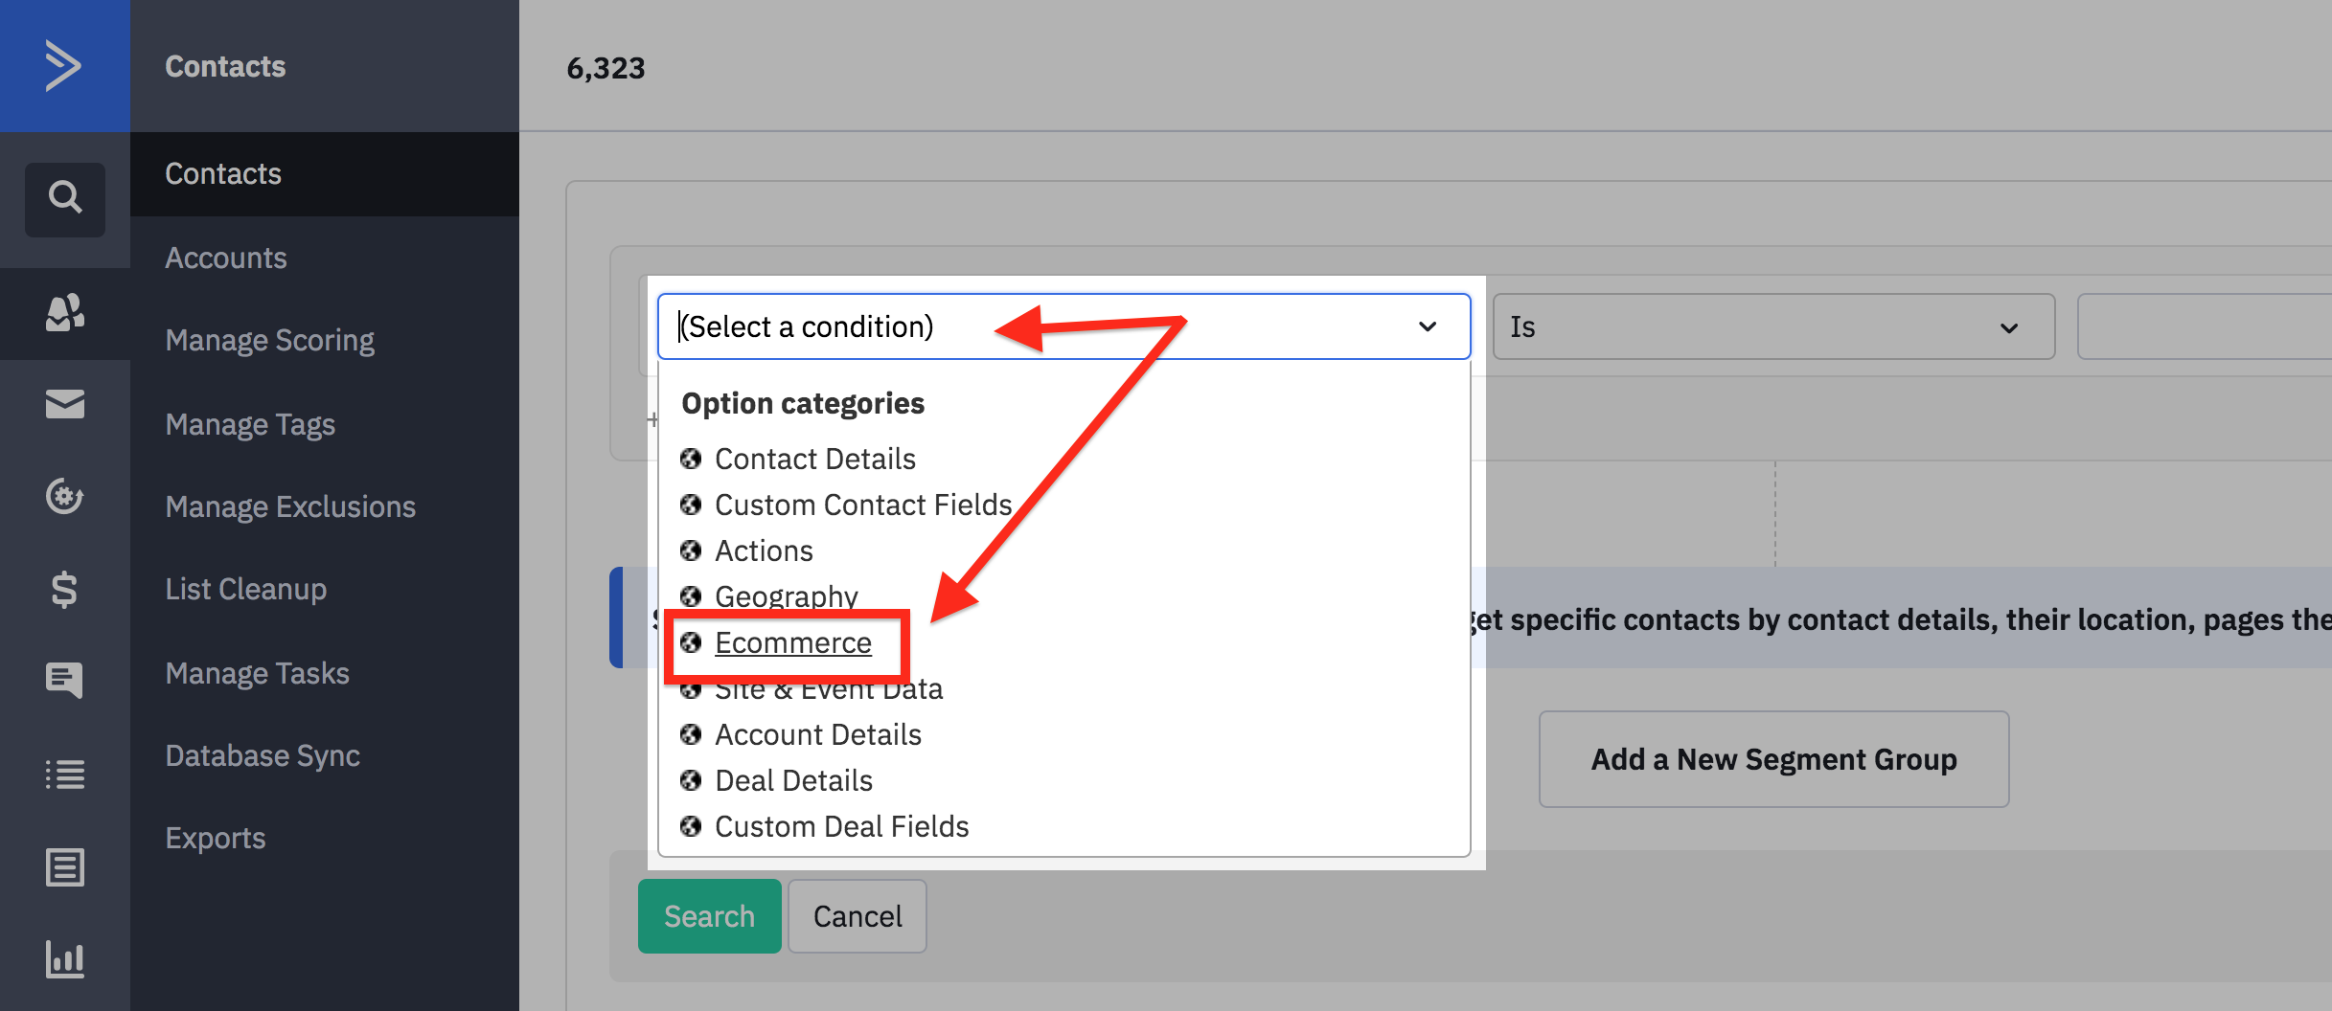Go to Accounts submenu item
2332x1011 pixels.
click(225, 258)
